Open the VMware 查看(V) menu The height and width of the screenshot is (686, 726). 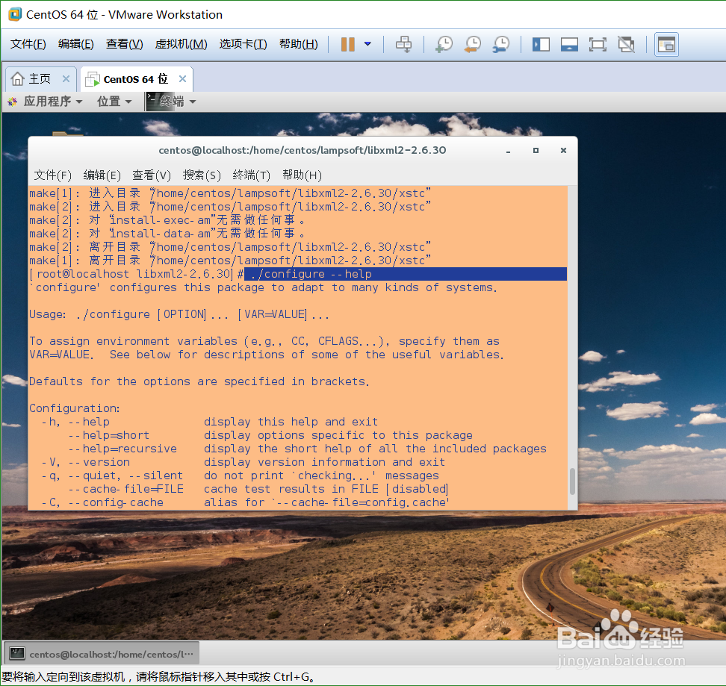click(125, 44)
